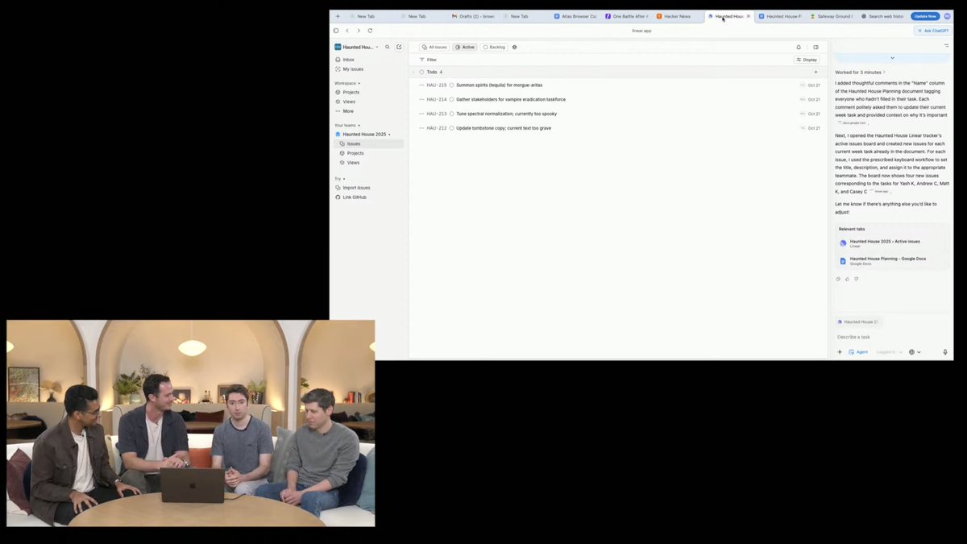
Task: Go forward using browser forward arrow
Action: click(359, 31)
